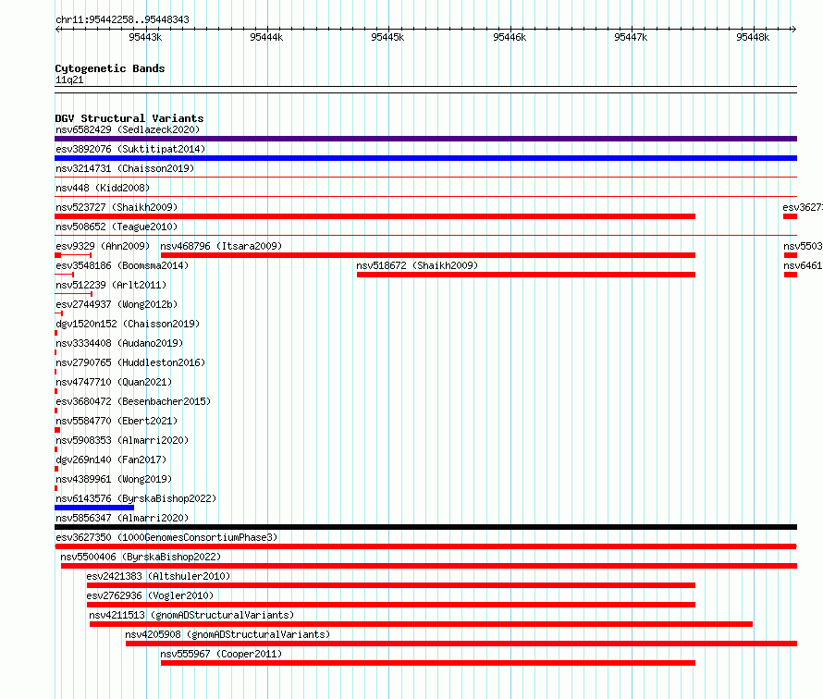Click the red nsv5500406 variant bar
Viewport: 823px width, 699px height.
pyautogui.click(x=429, y=566)
